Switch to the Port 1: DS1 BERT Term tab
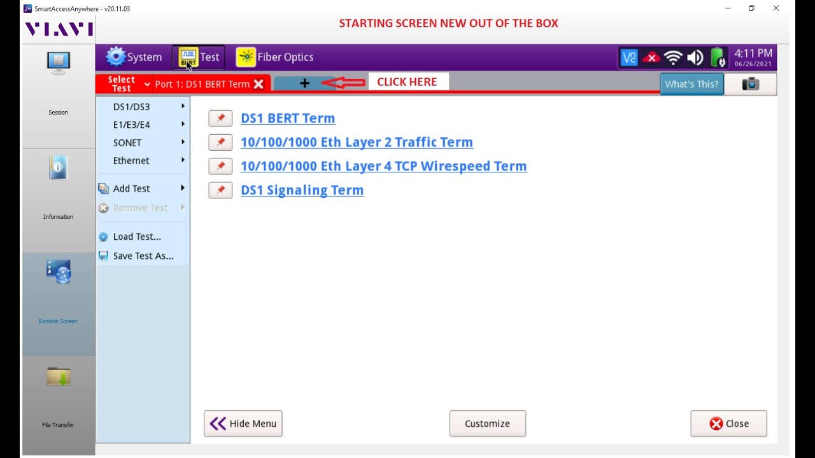The width and height of the screenshot is (815, 458). (x=202, y=84)
